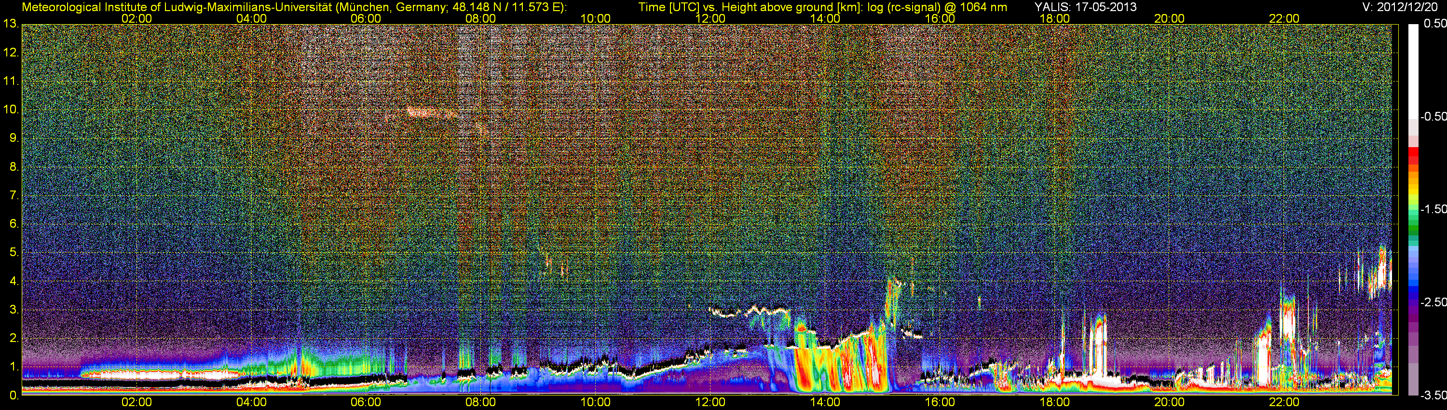
Task: Click the height axis label 7
Action: tap(14, 195)
